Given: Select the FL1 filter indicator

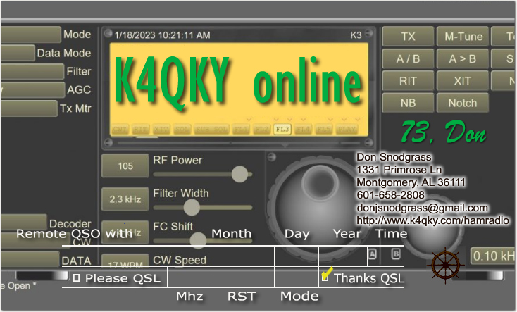Looking at the screenshot, I should tap(241, 129).
